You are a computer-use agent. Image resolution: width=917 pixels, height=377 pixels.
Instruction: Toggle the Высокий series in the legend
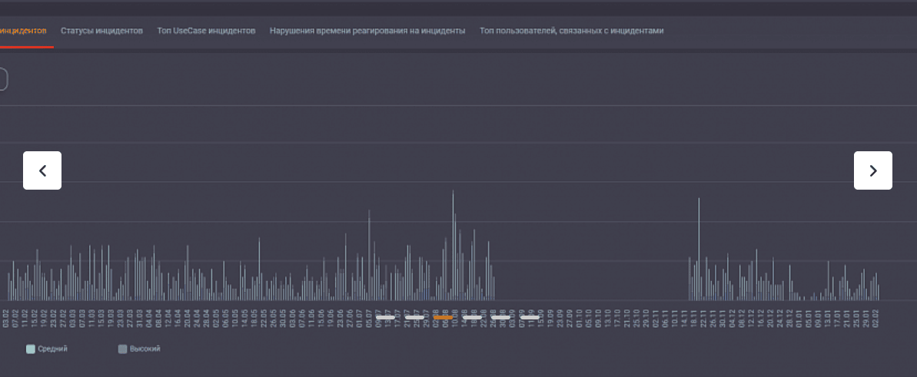(x=145, y=349)
